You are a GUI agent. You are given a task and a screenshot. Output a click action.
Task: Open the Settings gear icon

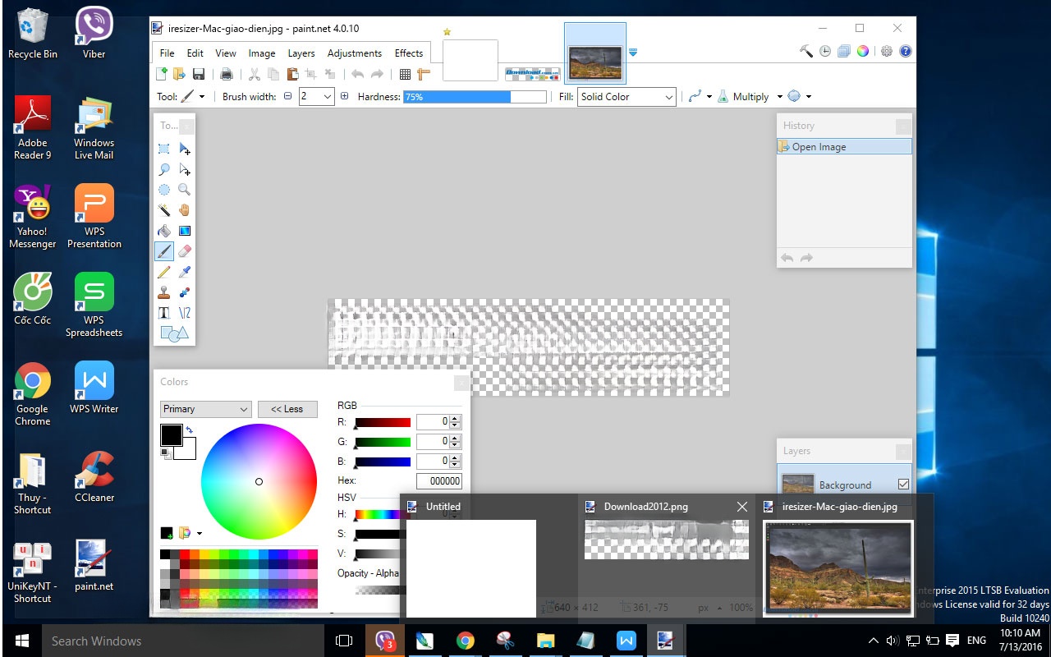[887, 51]
